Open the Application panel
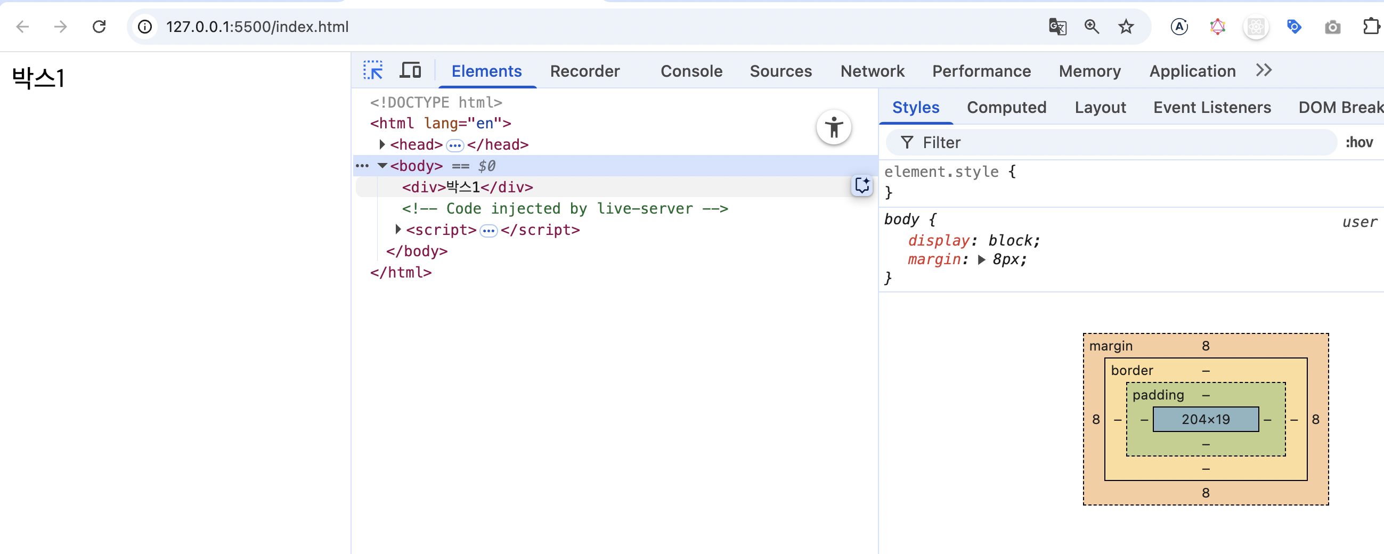This screenshot has height=554, width=1384. coord(1193,71)
